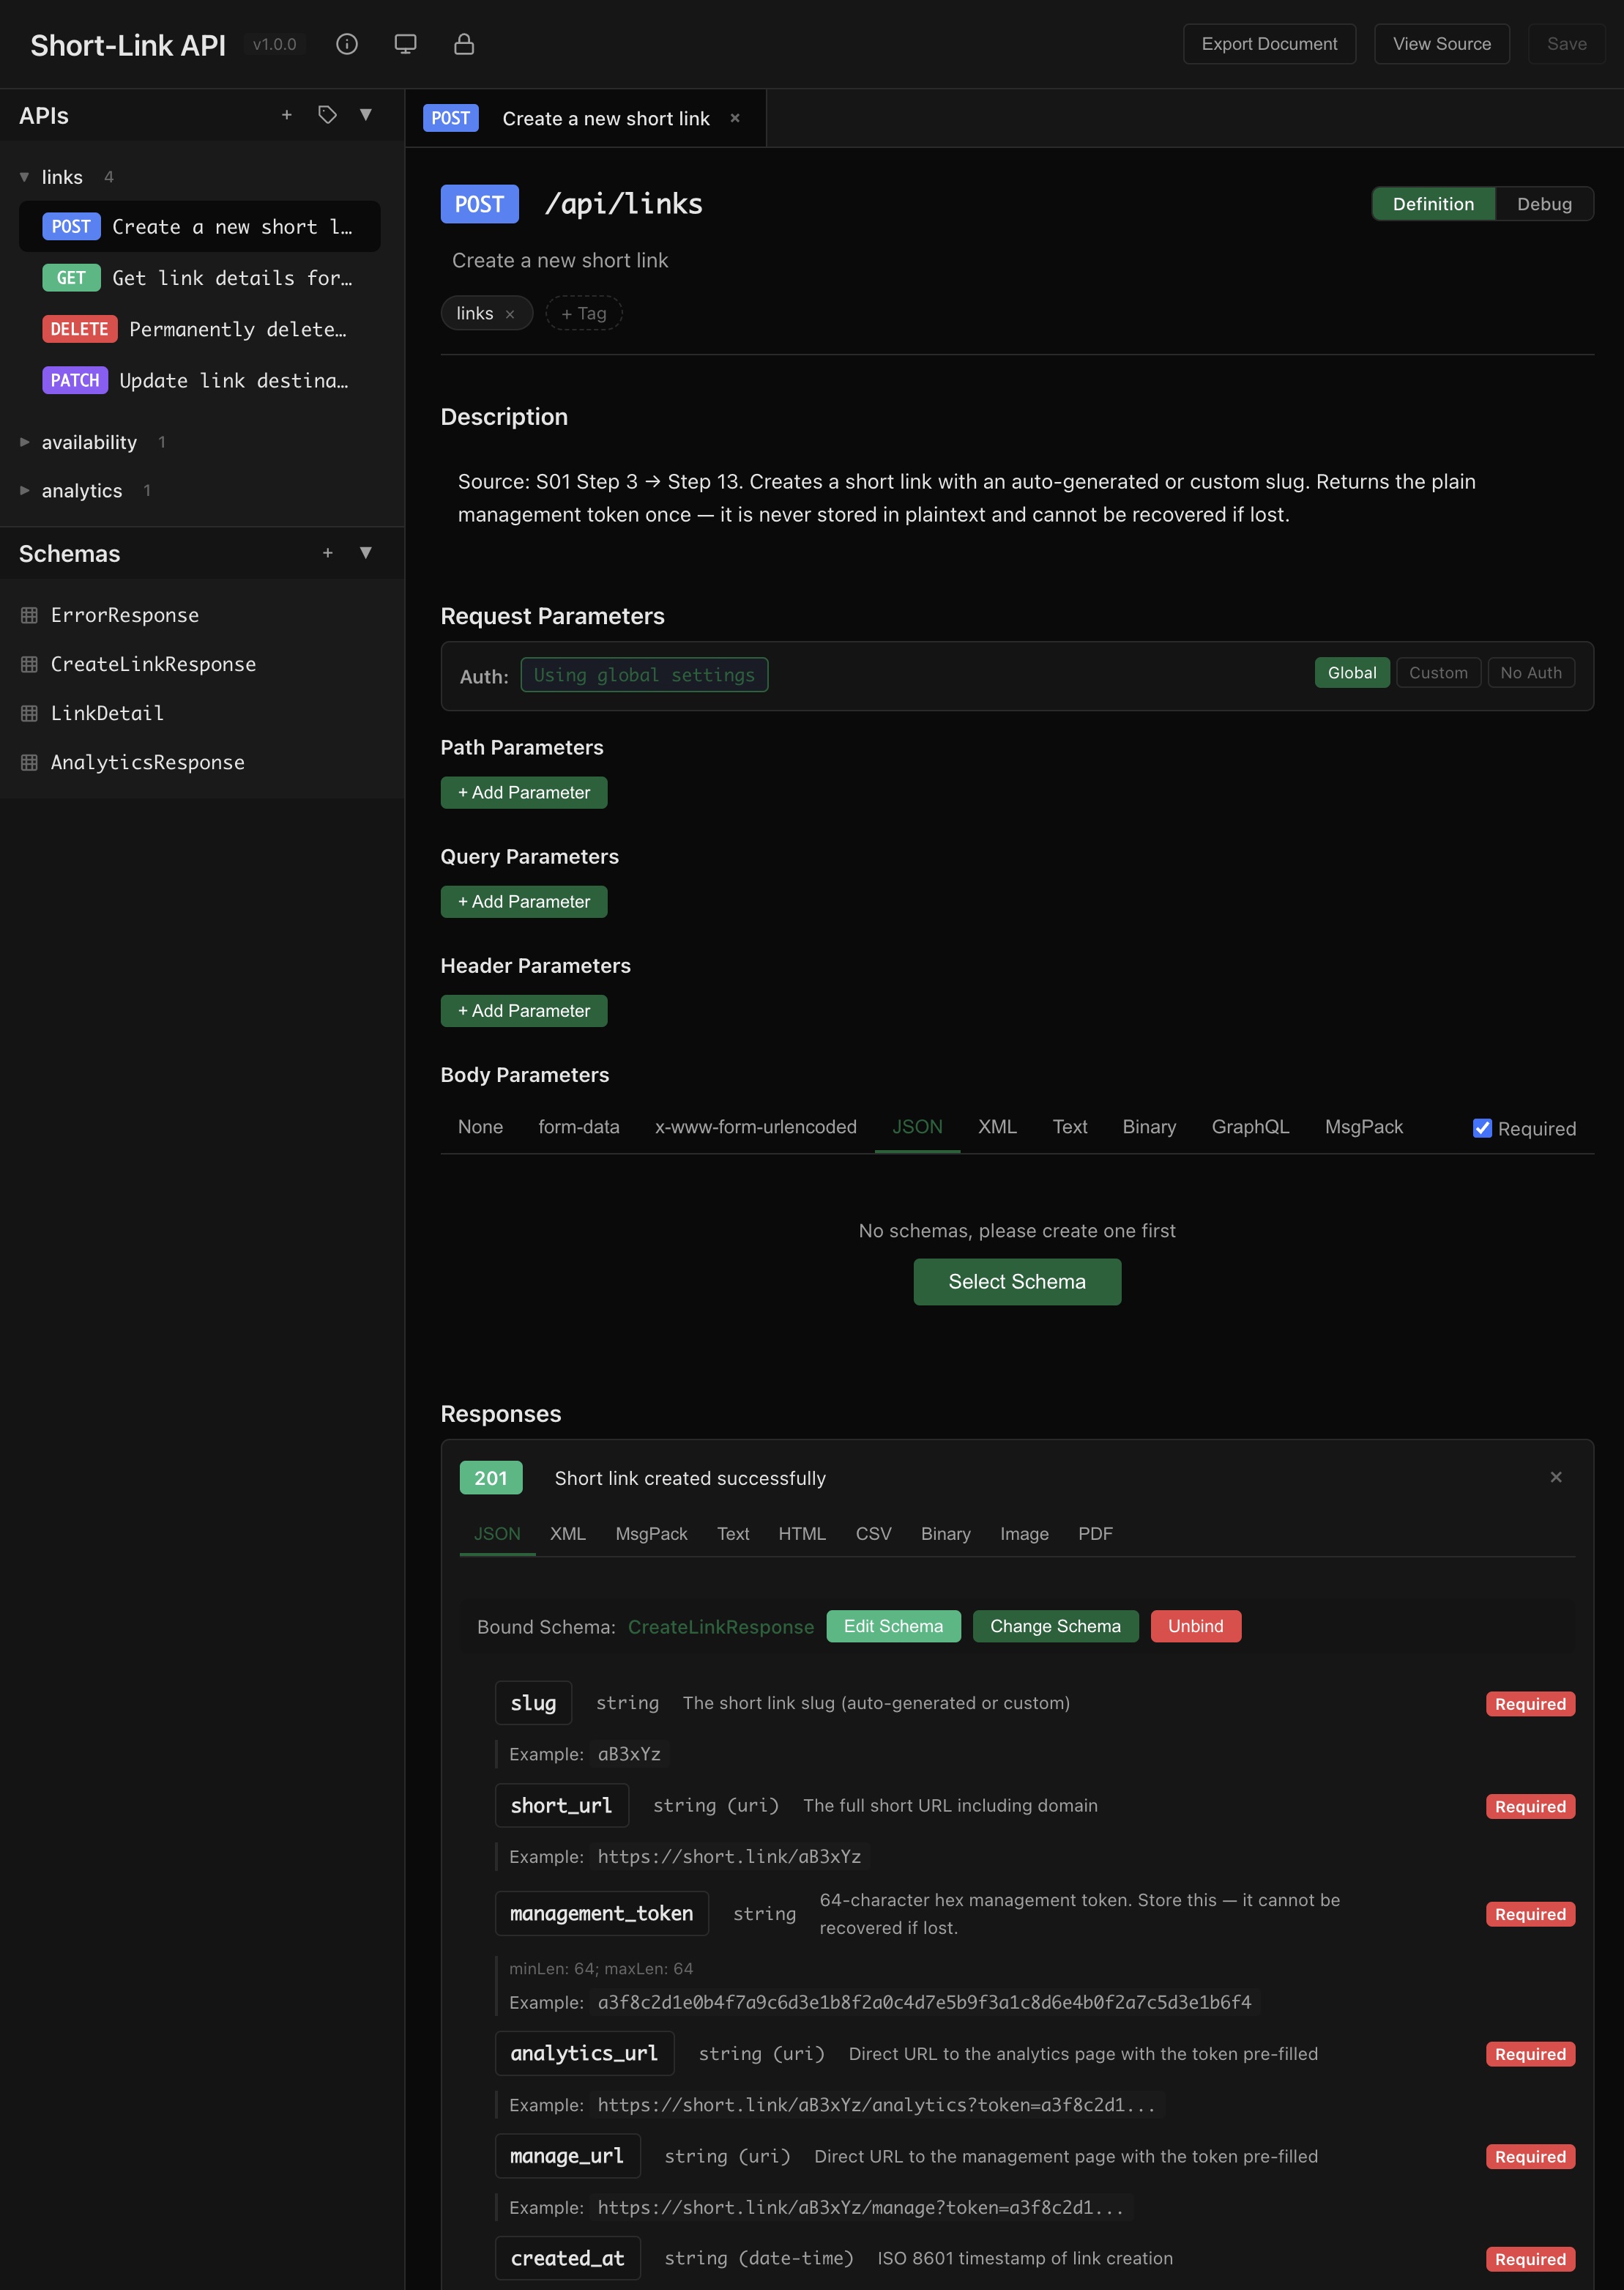Click the Export Document button
Image resolution: width=1624 pixels, height=2290 pixels.
click(1269, 43)
